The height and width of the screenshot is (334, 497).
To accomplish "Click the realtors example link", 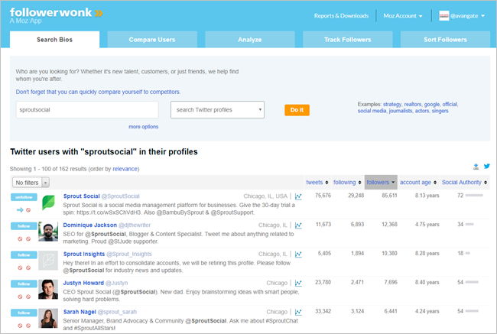I will [x=413, y=104].
